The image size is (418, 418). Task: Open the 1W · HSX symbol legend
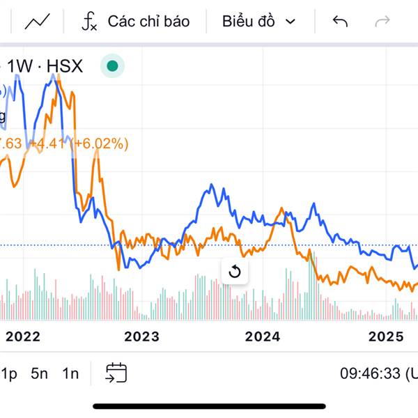[x=45, y=66]
